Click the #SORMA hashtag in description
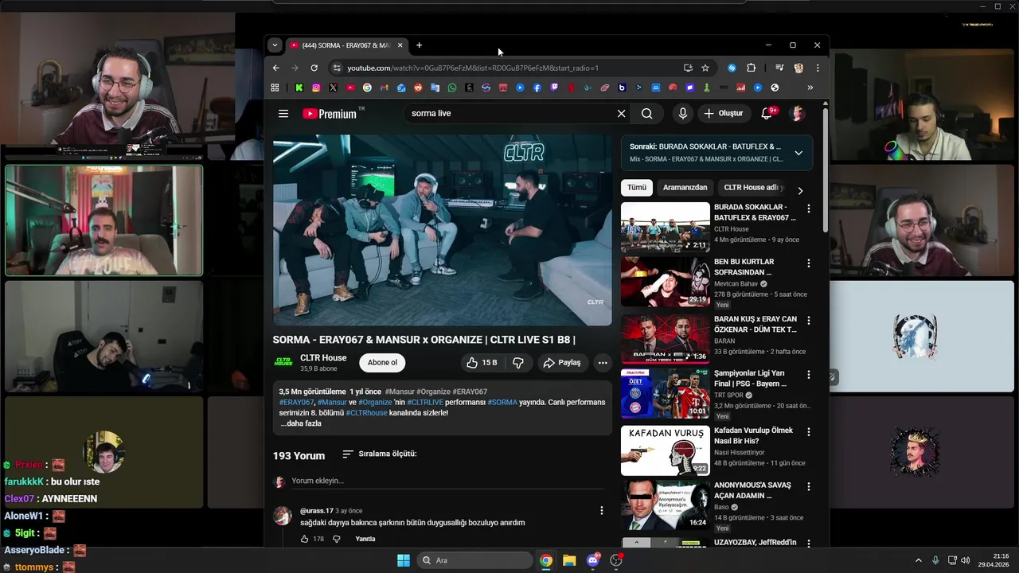Image resolution: width=1019 pixels, height=573 pixels. click(x=502, y=403)
